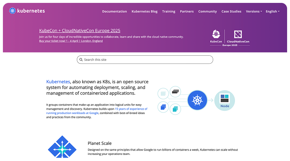Open KubeCon + CloudNativeCon Europe 2025 link

80,30
